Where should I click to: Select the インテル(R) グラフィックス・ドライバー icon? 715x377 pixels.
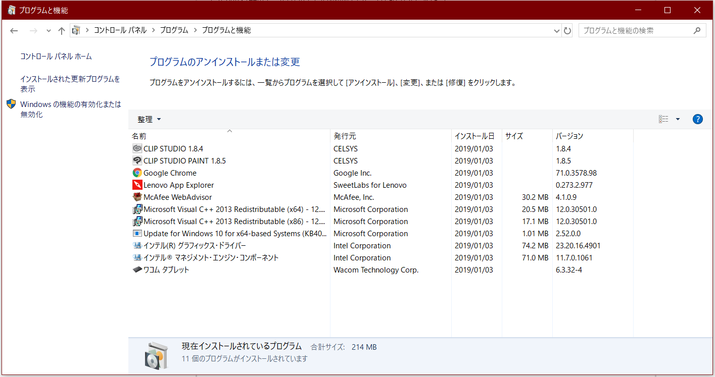point(137,245)
